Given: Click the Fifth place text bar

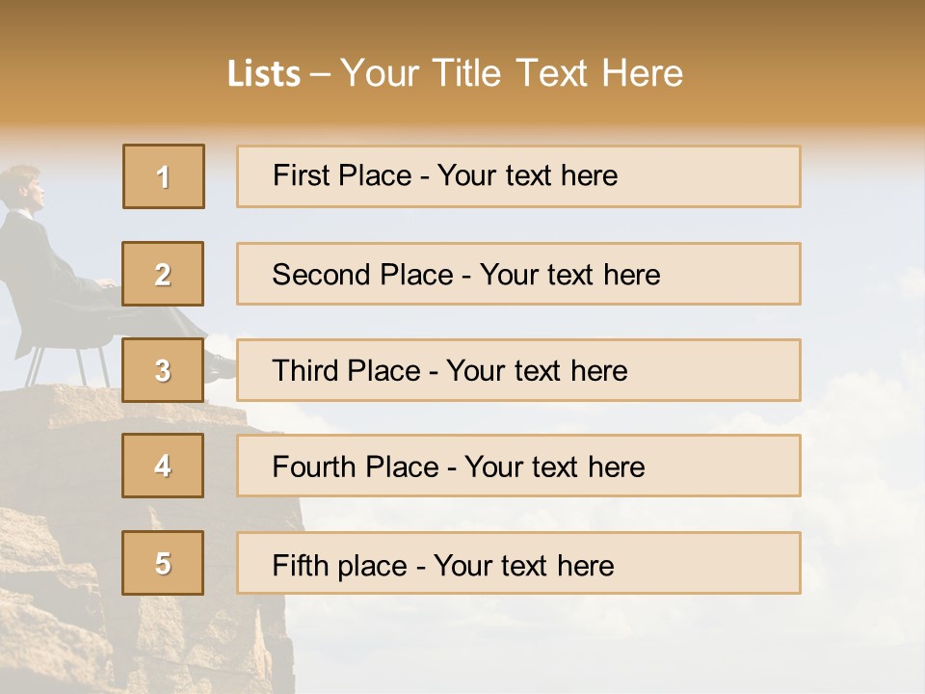Looking at the screenshot, I should coord(518,563).
